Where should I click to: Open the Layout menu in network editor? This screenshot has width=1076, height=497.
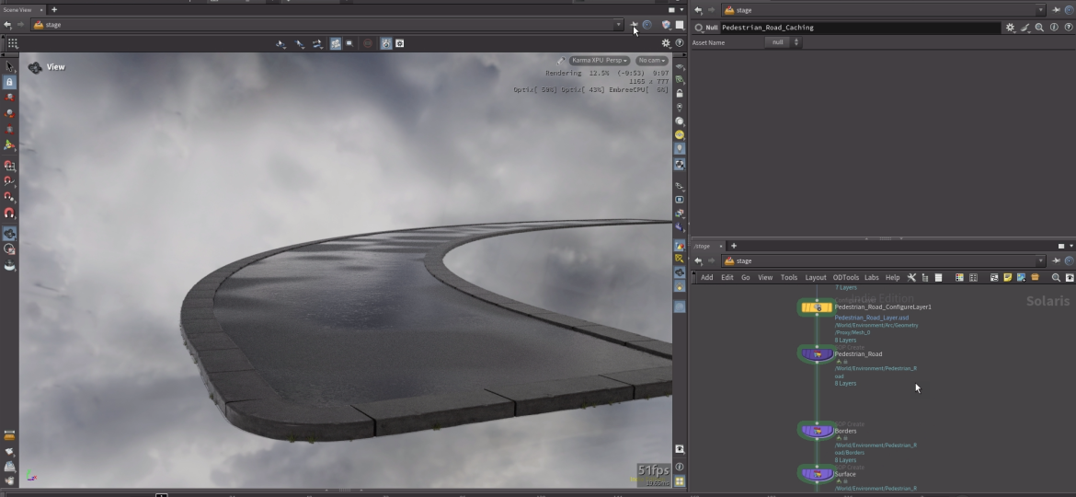pyautogui.click(x=815, y=277)
